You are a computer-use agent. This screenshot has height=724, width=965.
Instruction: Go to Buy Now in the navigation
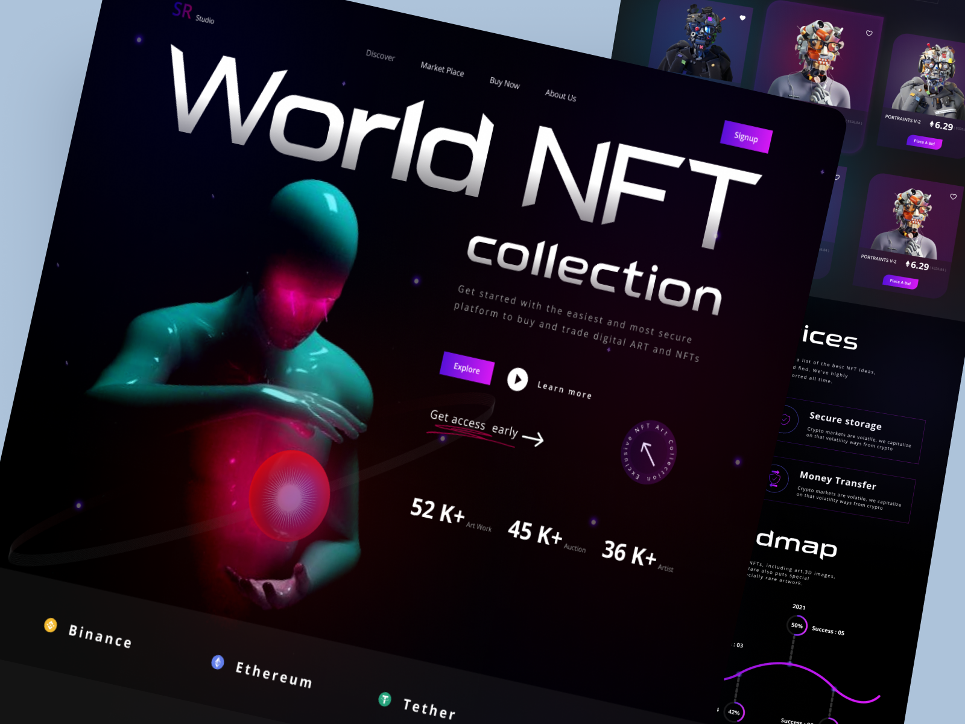(505, 83)
